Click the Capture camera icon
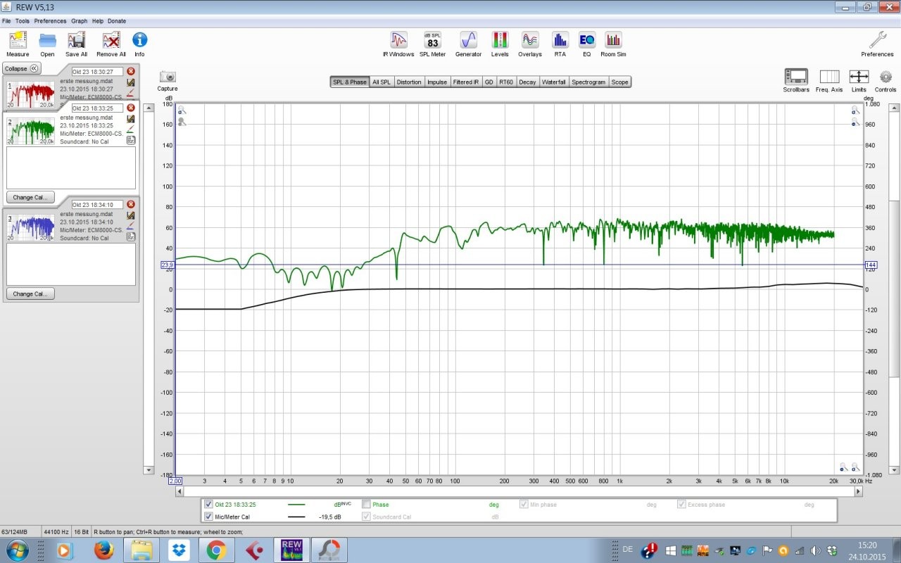 pyautogui.click(x=168, y=77)
